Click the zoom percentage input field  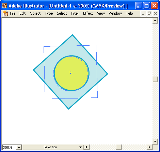9,148
